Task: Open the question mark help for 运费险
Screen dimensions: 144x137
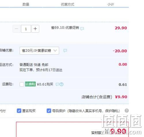Action: point(62,84)
